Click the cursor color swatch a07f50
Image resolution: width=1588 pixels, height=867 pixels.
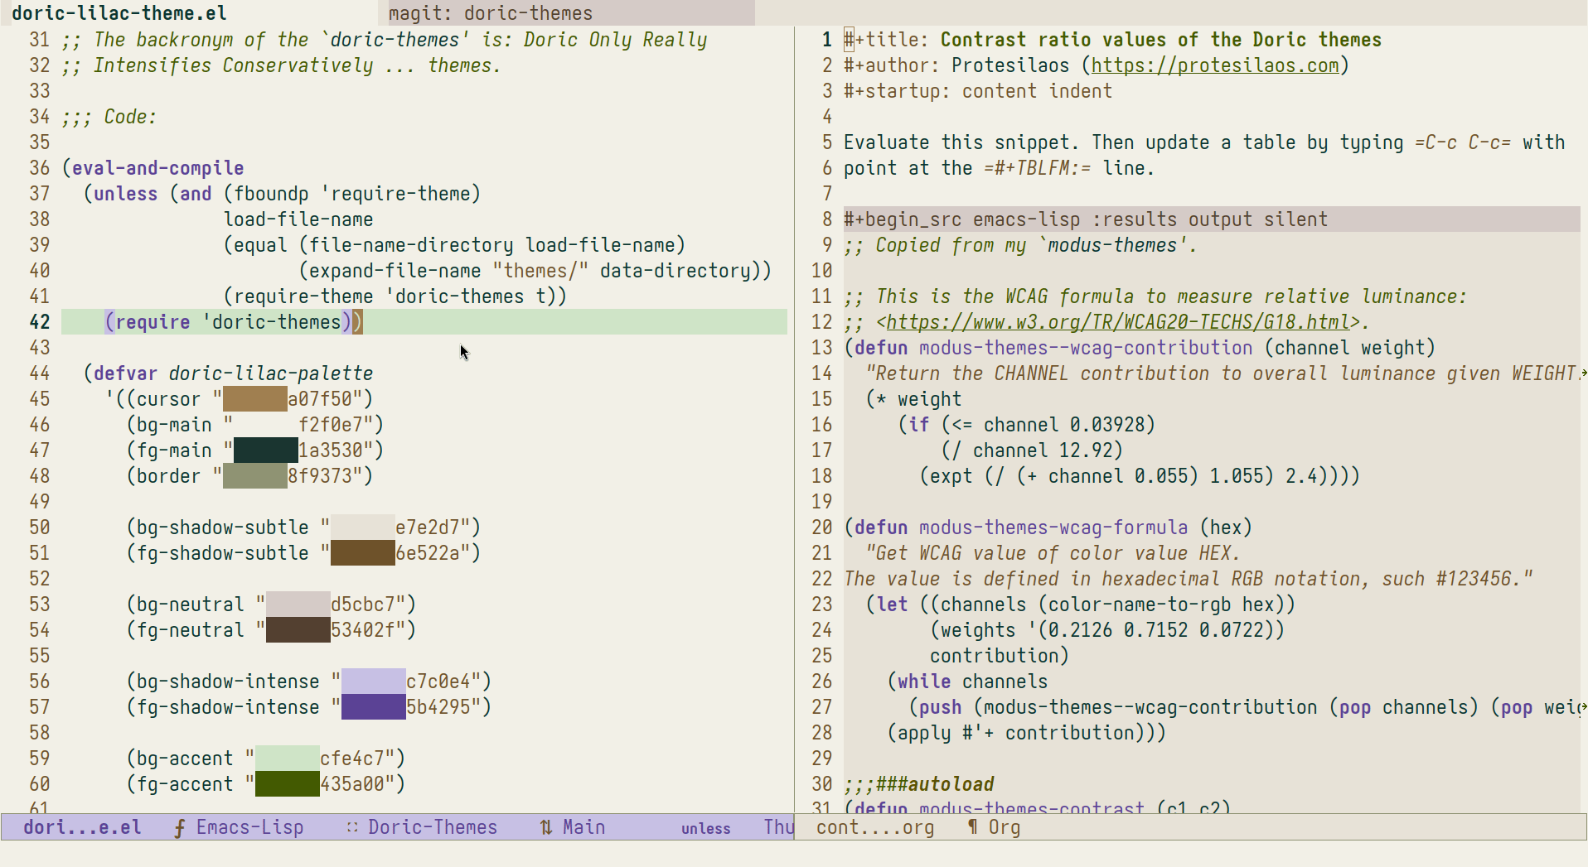(x=255, y=399)
